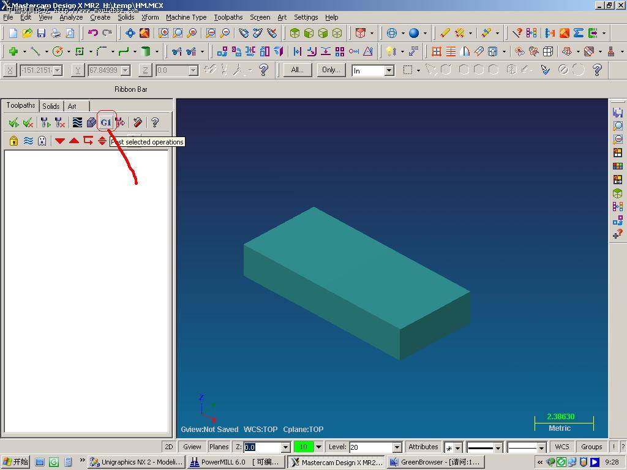Expand the point style asterisk dropdown
627x470 pixels.
tap(458, 448)
